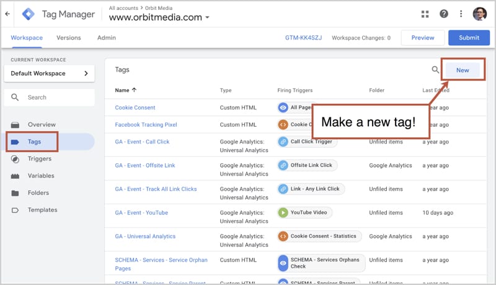Click Google Analytics folder in Offsite Link row
Image resolution: width=496 pixels, height=285 pixels.
pyautogui.click(x=391, y=165)
